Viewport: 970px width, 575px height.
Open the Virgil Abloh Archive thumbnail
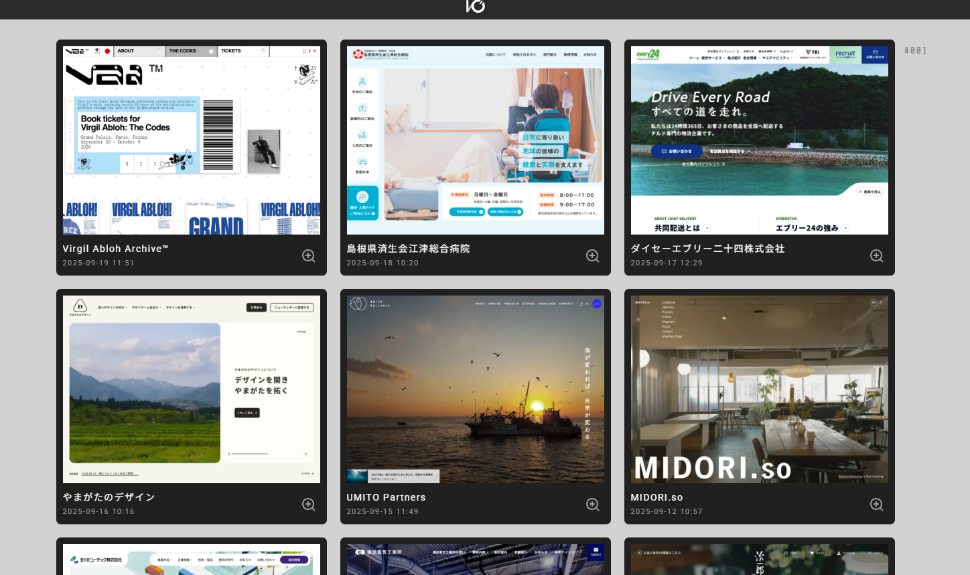click(192, 140)
